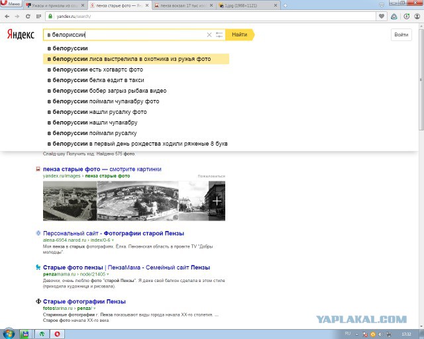Click the plus overlay to show more images

[x=217, y=201]
